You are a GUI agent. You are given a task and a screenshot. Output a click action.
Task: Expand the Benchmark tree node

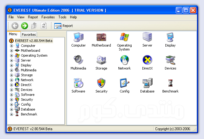tap(12, 114)
